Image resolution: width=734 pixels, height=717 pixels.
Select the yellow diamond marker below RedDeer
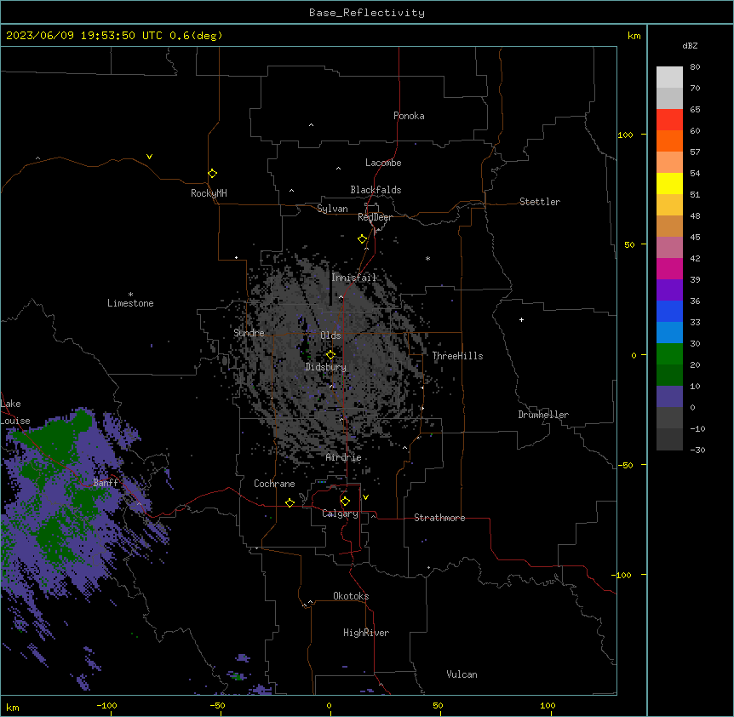(363, 239)
